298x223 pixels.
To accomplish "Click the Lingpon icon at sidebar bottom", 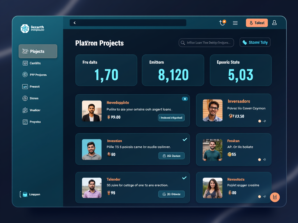I will [x=25, y=194].
